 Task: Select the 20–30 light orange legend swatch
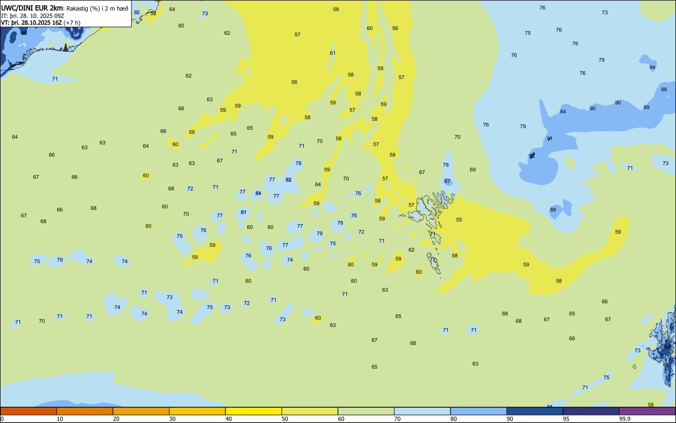[141, 411]
